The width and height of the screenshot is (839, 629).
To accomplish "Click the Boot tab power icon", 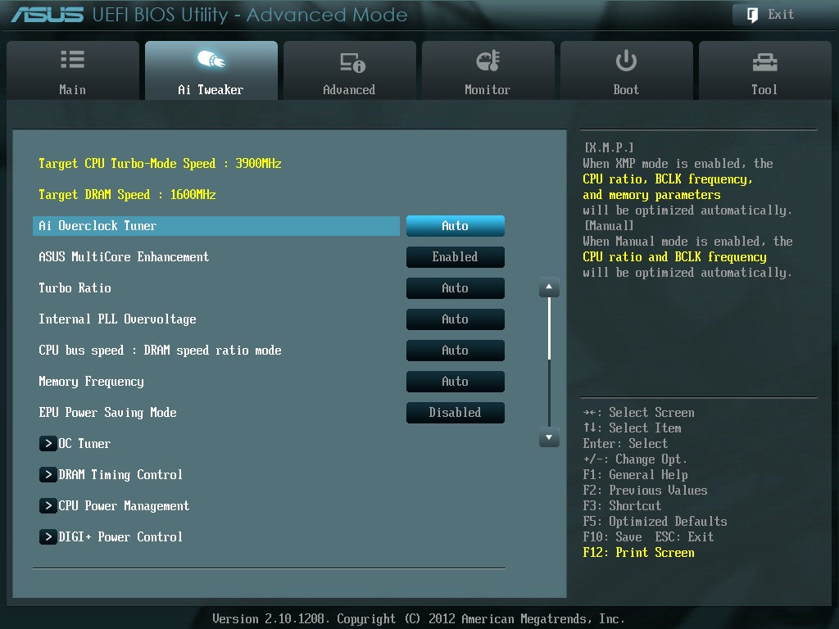I will 626,61.
